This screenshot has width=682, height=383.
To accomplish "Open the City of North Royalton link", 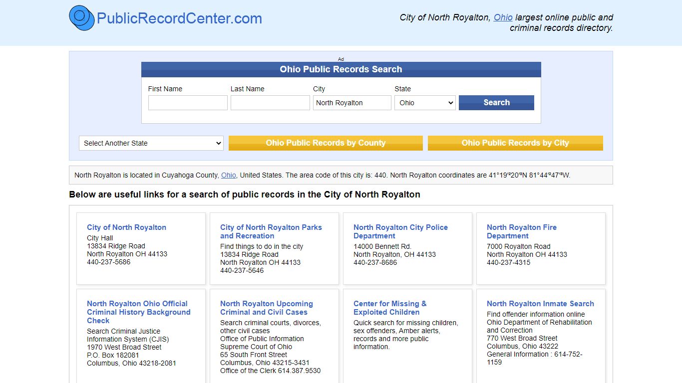I will pos(126,227).
